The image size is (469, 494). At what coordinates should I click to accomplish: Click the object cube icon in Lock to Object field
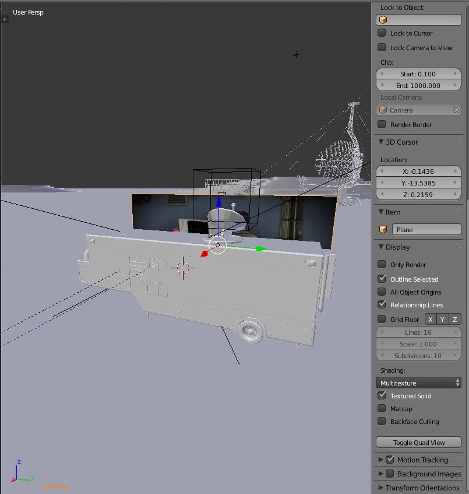(383, 20)
